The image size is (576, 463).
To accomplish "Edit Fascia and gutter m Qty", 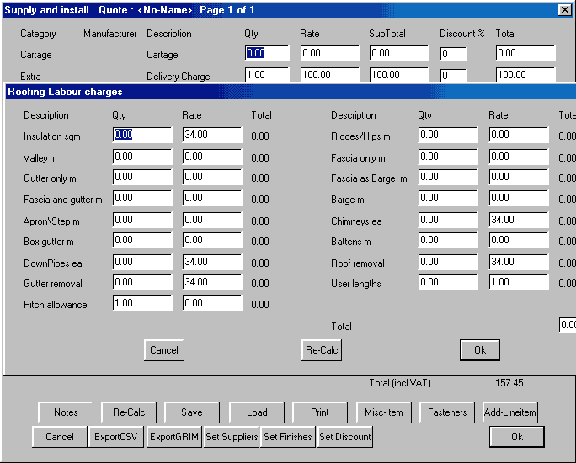I will click(x=142, y=198).
